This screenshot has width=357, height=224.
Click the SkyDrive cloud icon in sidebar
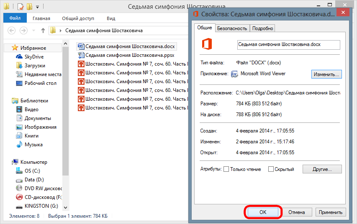[x=19, y=57]
